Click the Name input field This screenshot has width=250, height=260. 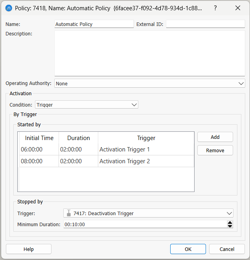click(94, 24)
